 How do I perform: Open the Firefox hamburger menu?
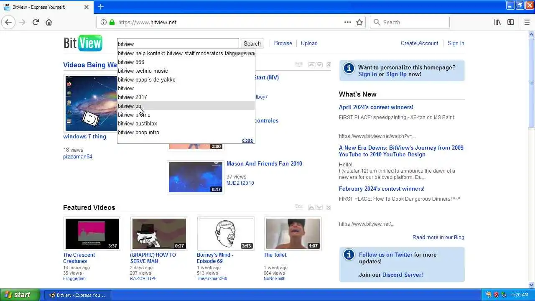[x=527, y=22]
